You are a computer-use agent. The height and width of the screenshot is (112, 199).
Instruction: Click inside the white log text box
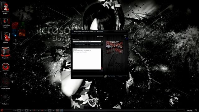[x=87, y=59]
